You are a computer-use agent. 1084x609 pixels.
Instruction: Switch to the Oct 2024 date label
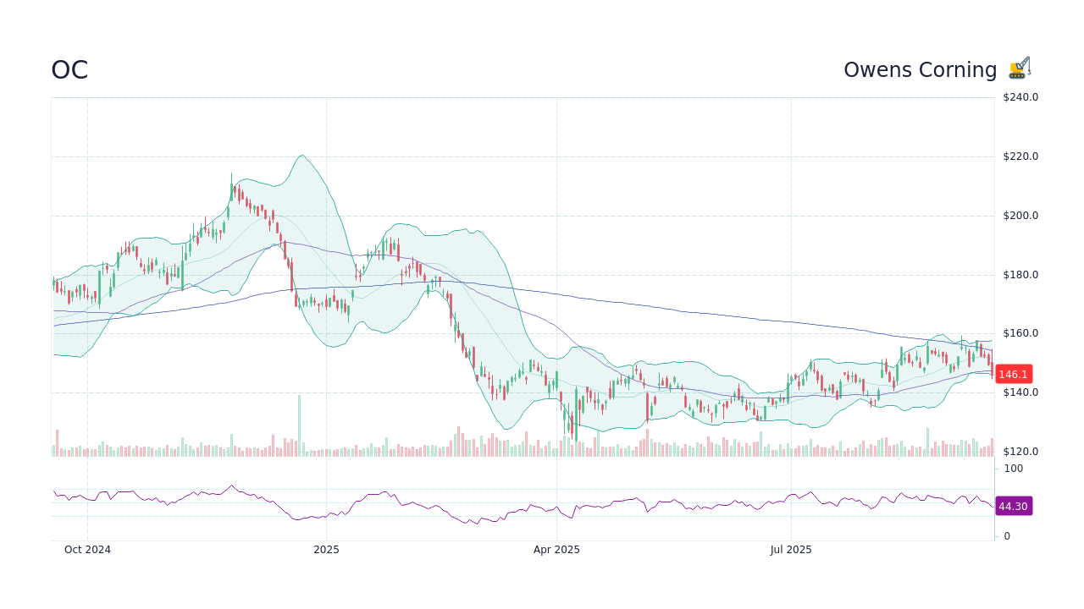tap(88, 549)
